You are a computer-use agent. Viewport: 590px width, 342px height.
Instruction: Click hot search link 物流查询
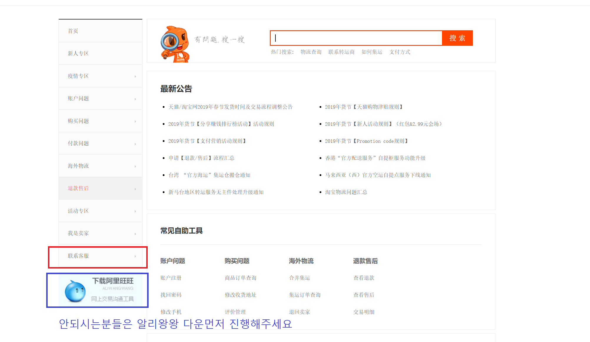[x=311, y=52]
